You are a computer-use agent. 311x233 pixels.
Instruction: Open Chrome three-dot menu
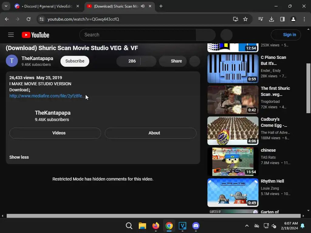tap(304, 19)
